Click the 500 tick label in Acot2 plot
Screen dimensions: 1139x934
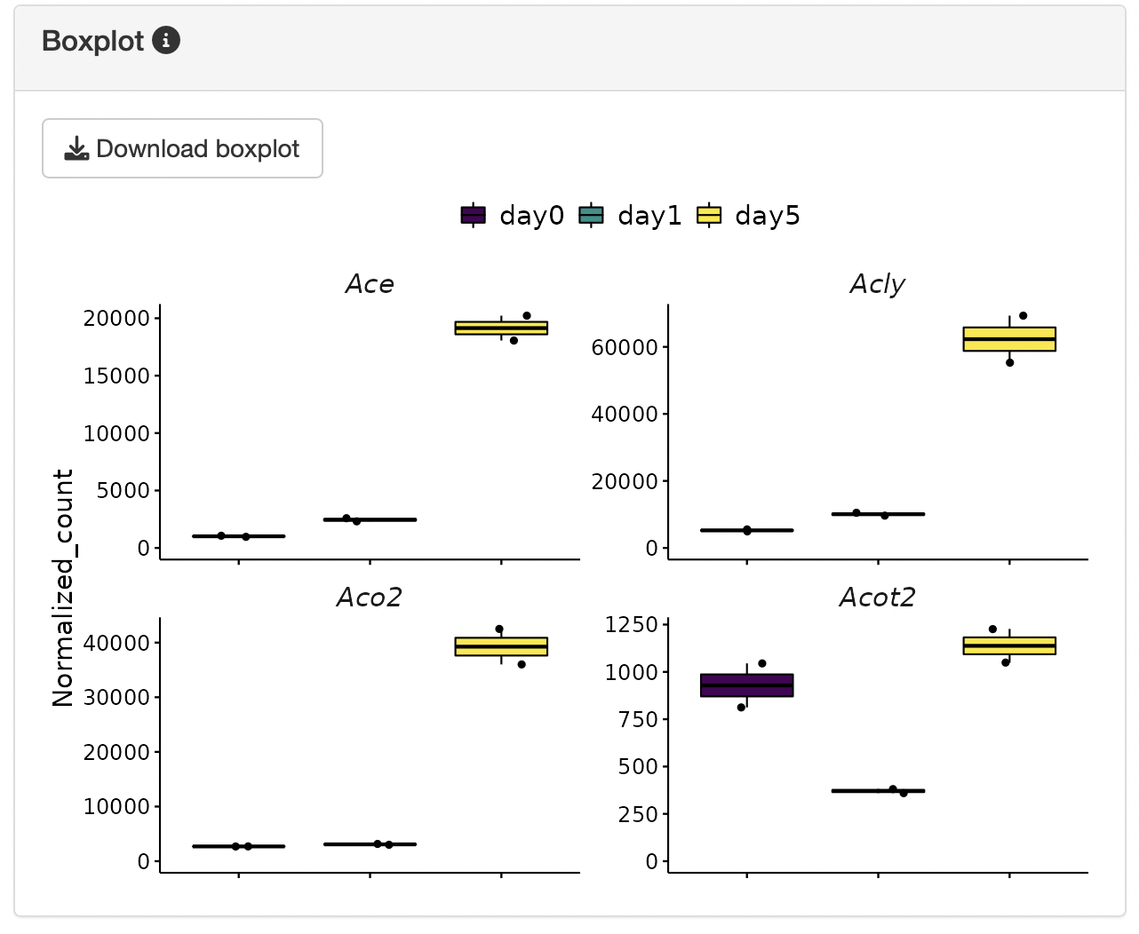tap(638, 767)
